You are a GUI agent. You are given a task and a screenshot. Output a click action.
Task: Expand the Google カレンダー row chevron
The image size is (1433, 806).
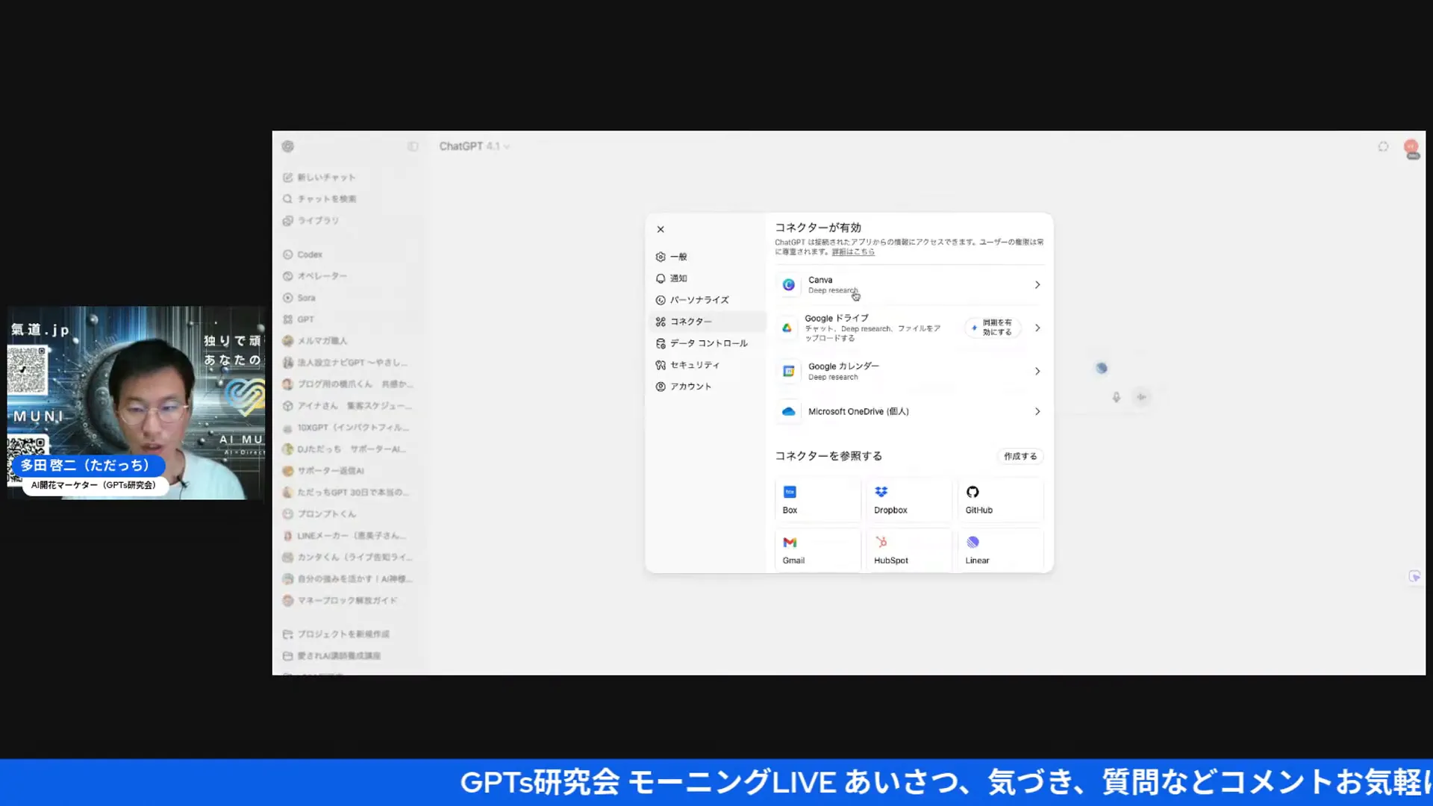coord(1037,372)
